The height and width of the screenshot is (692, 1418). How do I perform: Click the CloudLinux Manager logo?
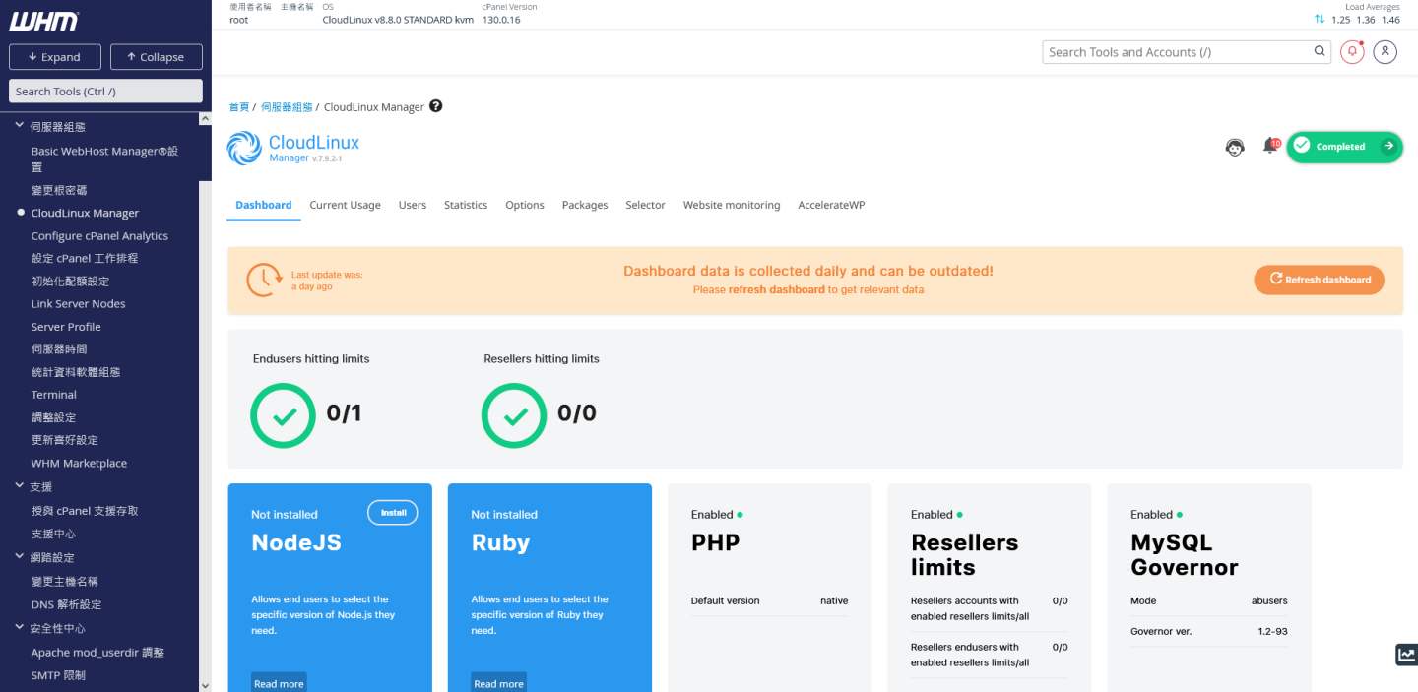coord(293,148)
